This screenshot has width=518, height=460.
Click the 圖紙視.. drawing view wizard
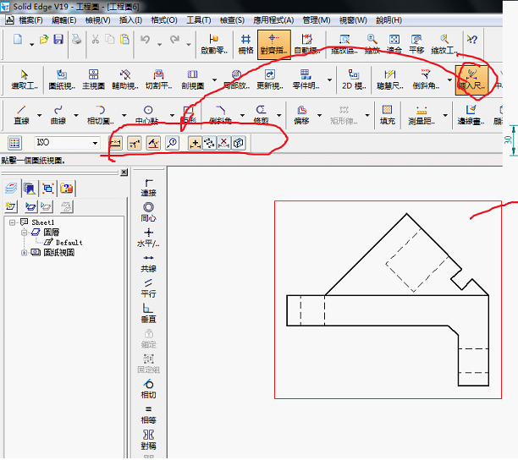click(62, 79)
